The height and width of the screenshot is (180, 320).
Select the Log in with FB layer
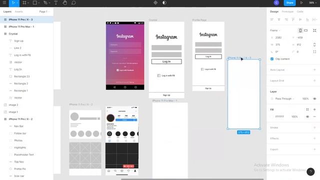[x=26, y=55]
